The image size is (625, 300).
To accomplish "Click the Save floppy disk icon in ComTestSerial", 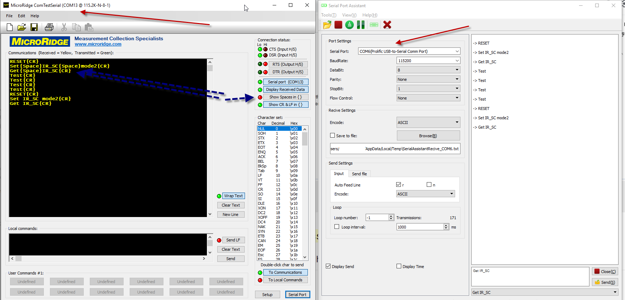I will [34, 27].
